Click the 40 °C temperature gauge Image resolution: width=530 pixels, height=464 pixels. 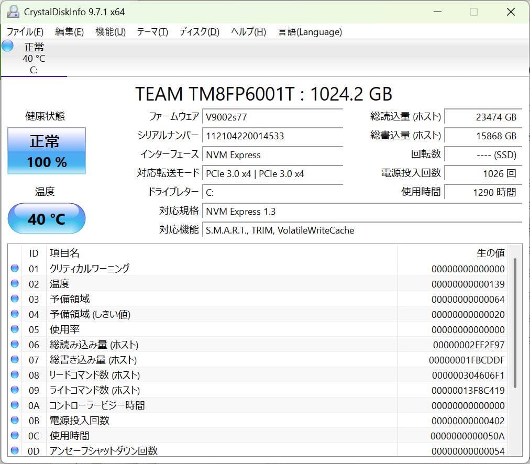click(x=46, y=218)
